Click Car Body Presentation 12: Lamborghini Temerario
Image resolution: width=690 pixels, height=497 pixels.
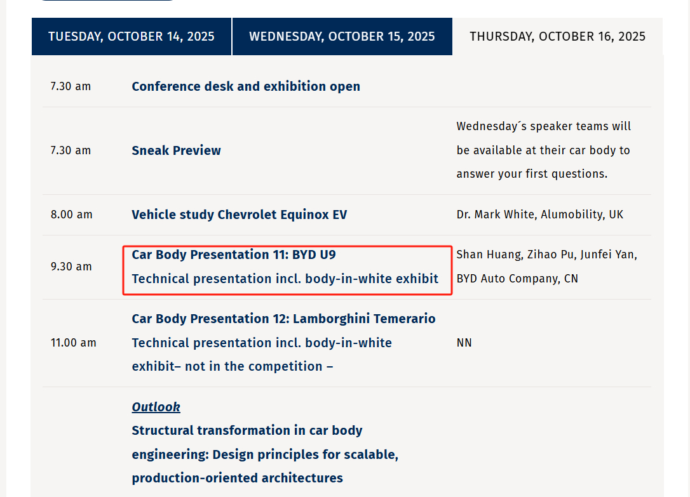tap(283, 319)
